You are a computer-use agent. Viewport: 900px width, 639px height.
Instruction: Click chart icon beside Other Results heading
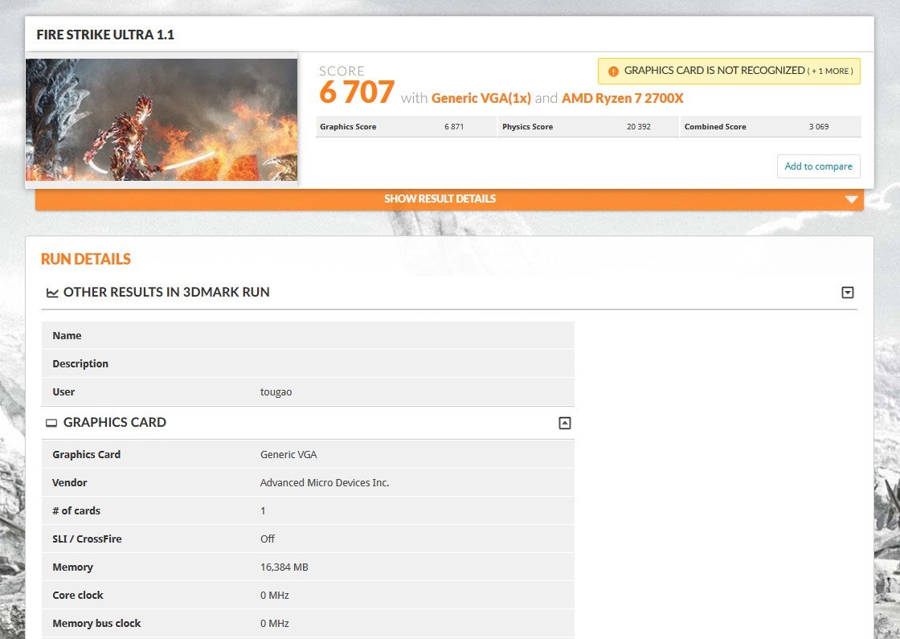52,293
